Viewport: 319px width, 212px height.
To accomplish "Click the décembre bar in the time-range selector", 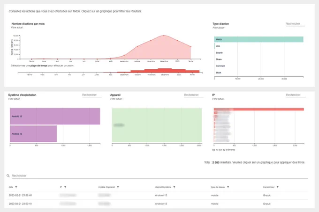I will coord(165,70).
